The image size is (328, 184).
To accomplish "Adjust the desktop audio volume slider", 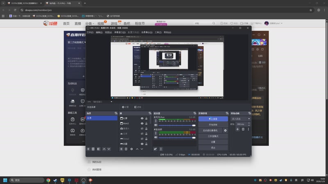I will pyautogui.click(x=177, y=137).
